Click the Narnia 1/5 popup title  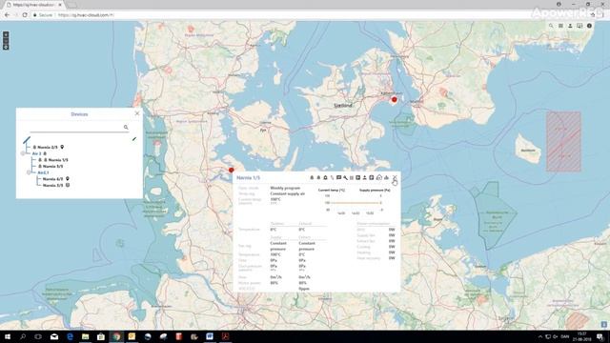[248, 178]
